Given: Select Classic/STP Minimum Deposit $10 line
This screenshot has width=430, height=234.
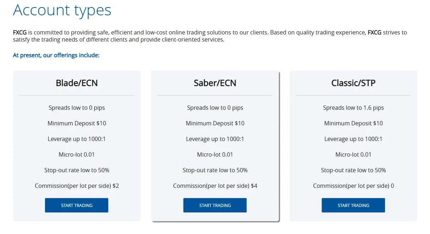Looking at the screenshot, I should (353, 123).
